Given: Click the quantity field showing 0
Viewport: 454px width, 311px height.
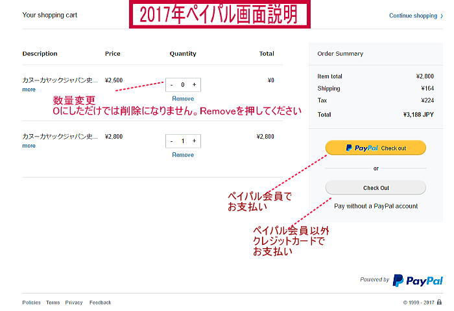Looking at the screenshot, I should [x=183, y=85].
